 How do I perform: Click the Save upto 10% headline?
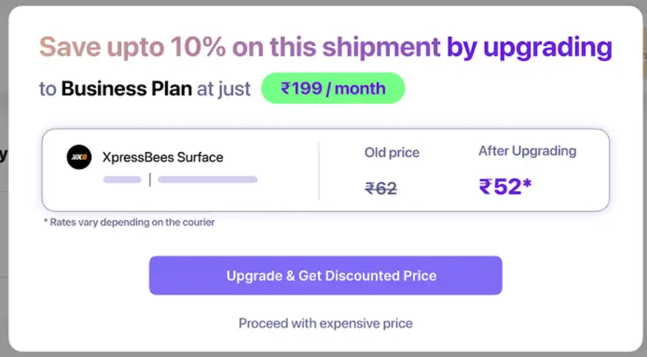pos(134,47)
